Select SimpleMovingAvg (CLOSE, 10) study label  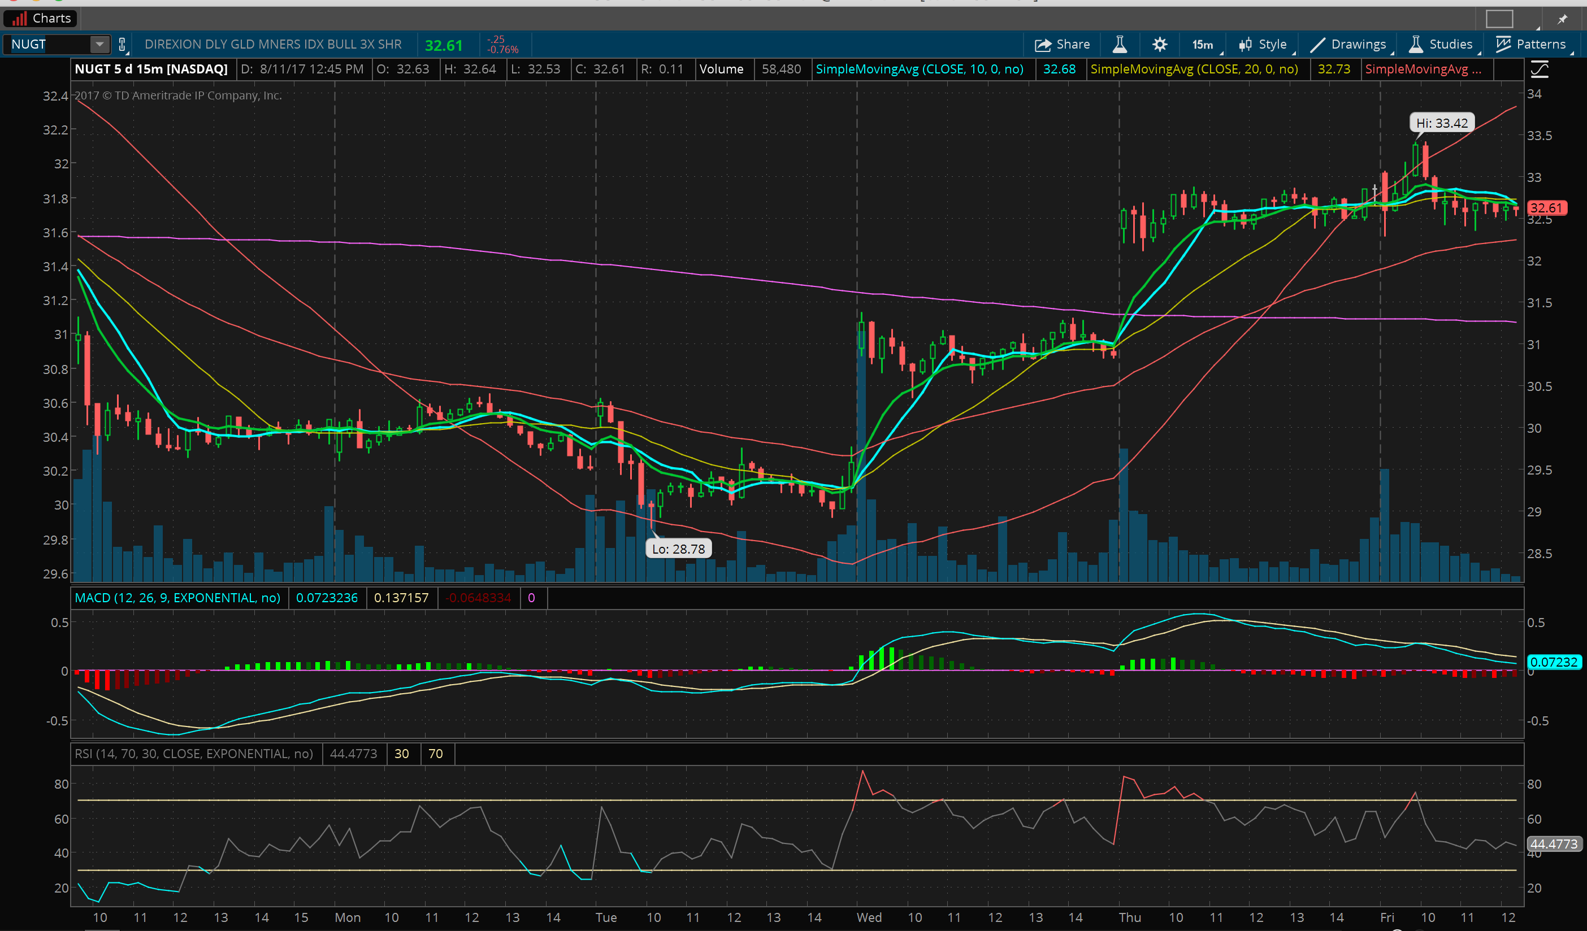click(x=919, y=69)
